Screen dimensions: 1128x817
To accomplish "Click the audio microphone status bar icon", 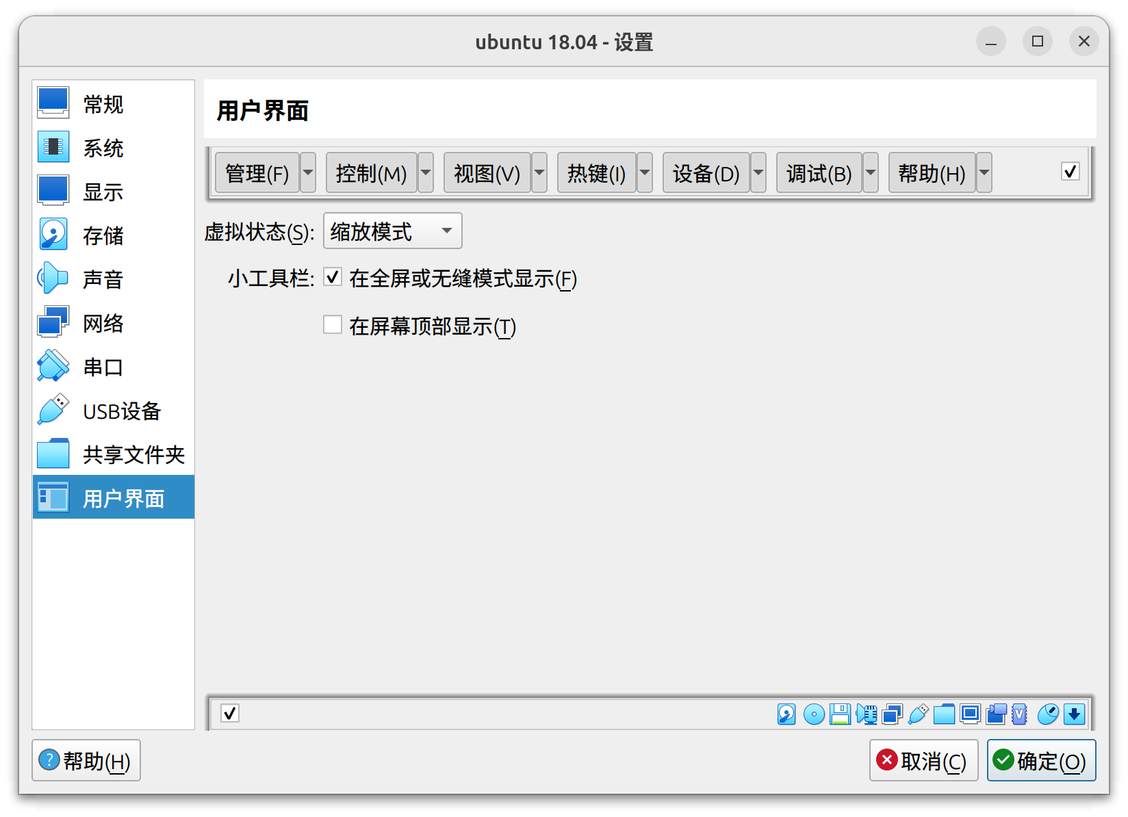I will (867, 714).
